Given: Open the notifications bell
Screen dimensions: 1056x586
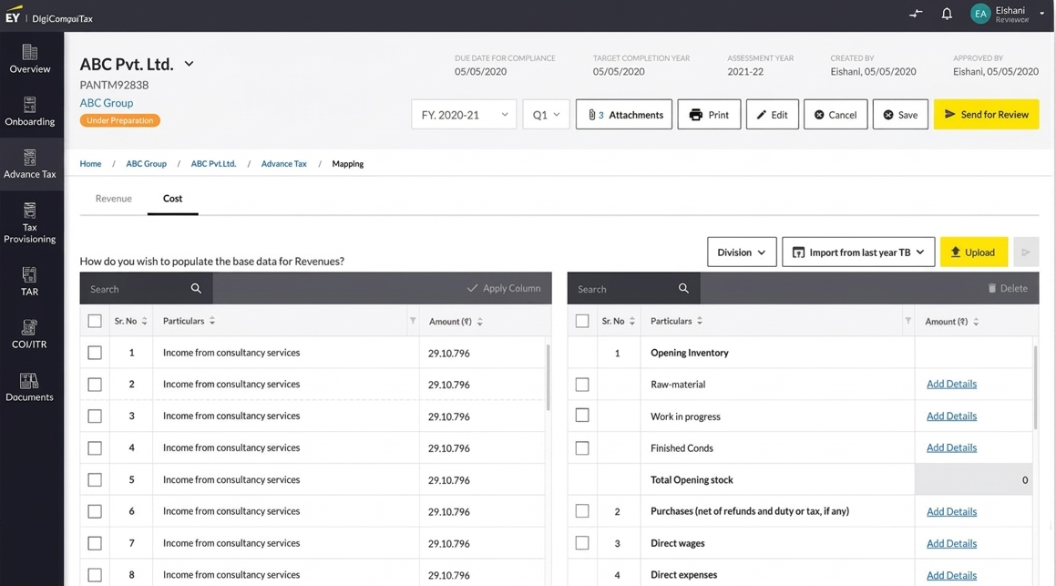Looking at the screenshot, I should click(x=947, y=14).
